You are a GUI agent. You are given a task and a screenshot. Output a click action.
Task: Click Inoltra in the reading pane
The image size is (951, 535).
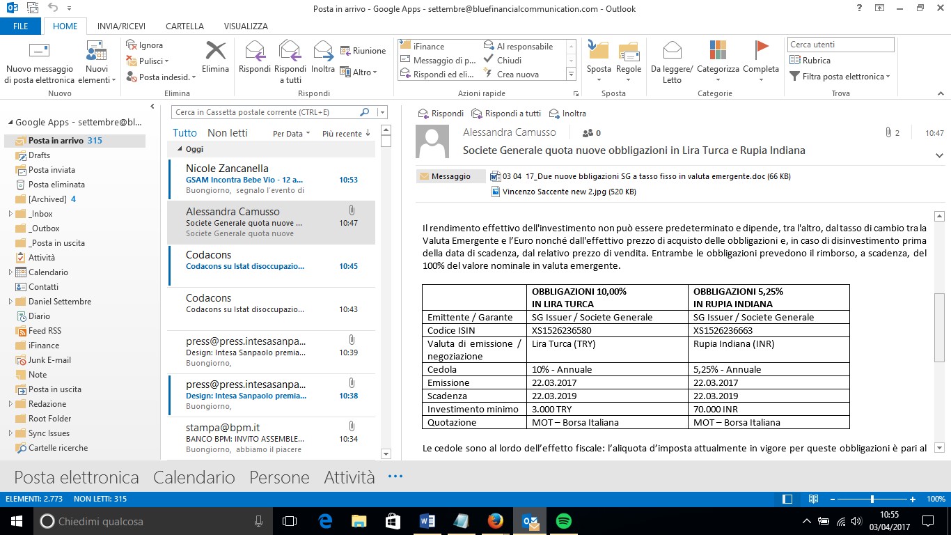(567, 114)
